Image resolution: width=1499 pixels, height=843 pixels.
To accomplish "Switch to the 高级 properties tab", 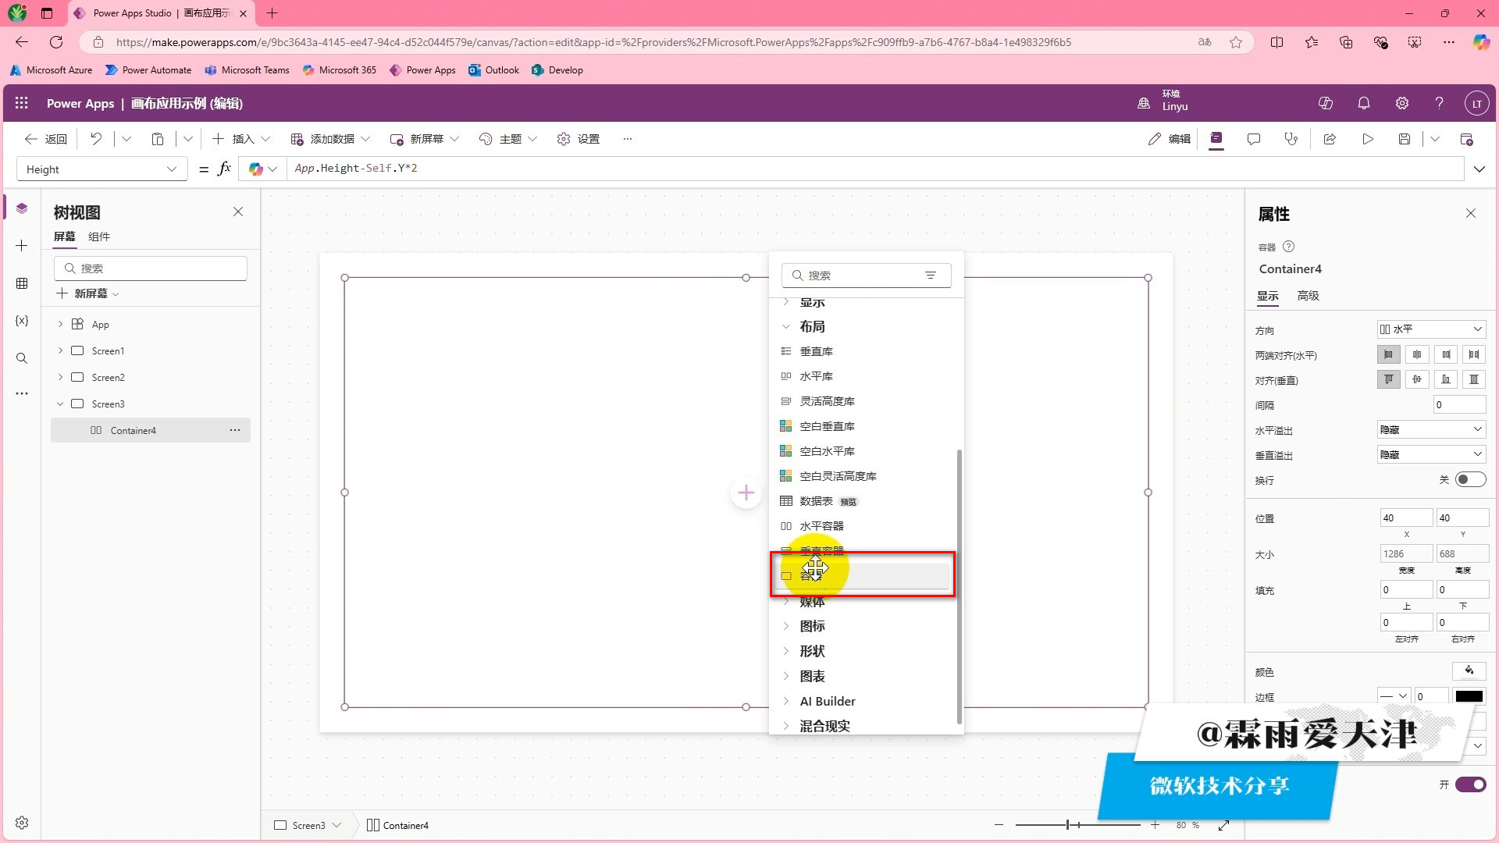I will [x=1308, y=296].
